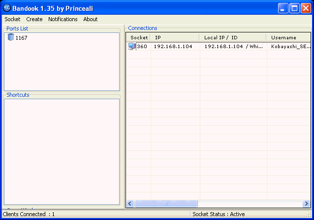Image resolution: width=314 pixels, height=220 pixels.
Task: Click the computer icon in the connection row
Action: tap(132, 46)
